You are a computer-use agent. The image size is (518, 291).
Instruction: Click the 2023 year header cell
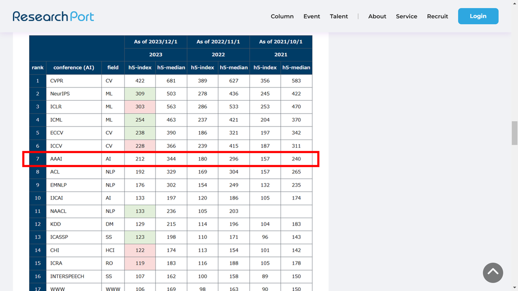point(155,54)
